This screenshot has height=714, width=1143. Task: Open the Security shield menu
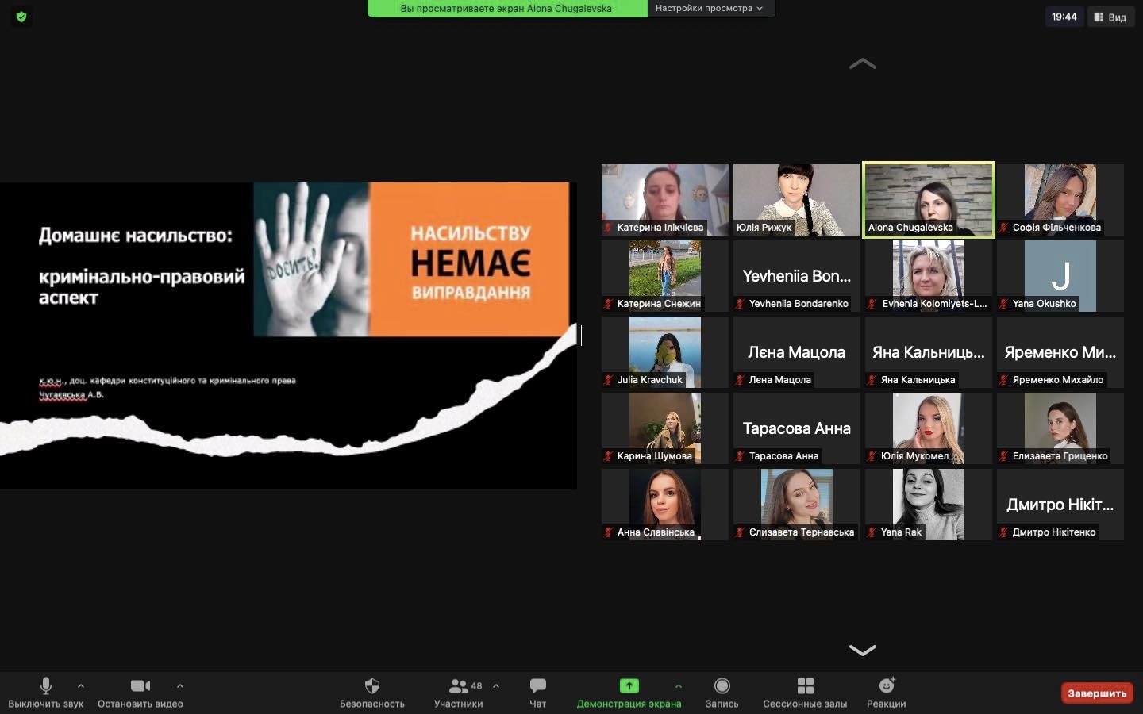coord(371,685)
